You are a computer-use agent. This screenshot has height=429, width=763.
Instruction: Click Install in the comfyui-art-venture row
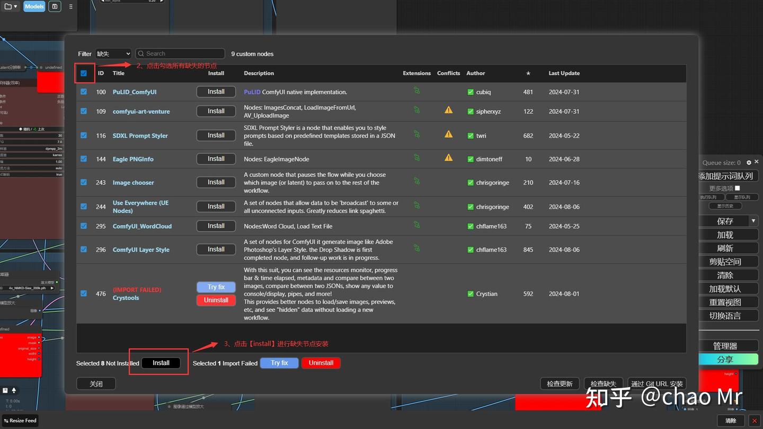point(216,111)
